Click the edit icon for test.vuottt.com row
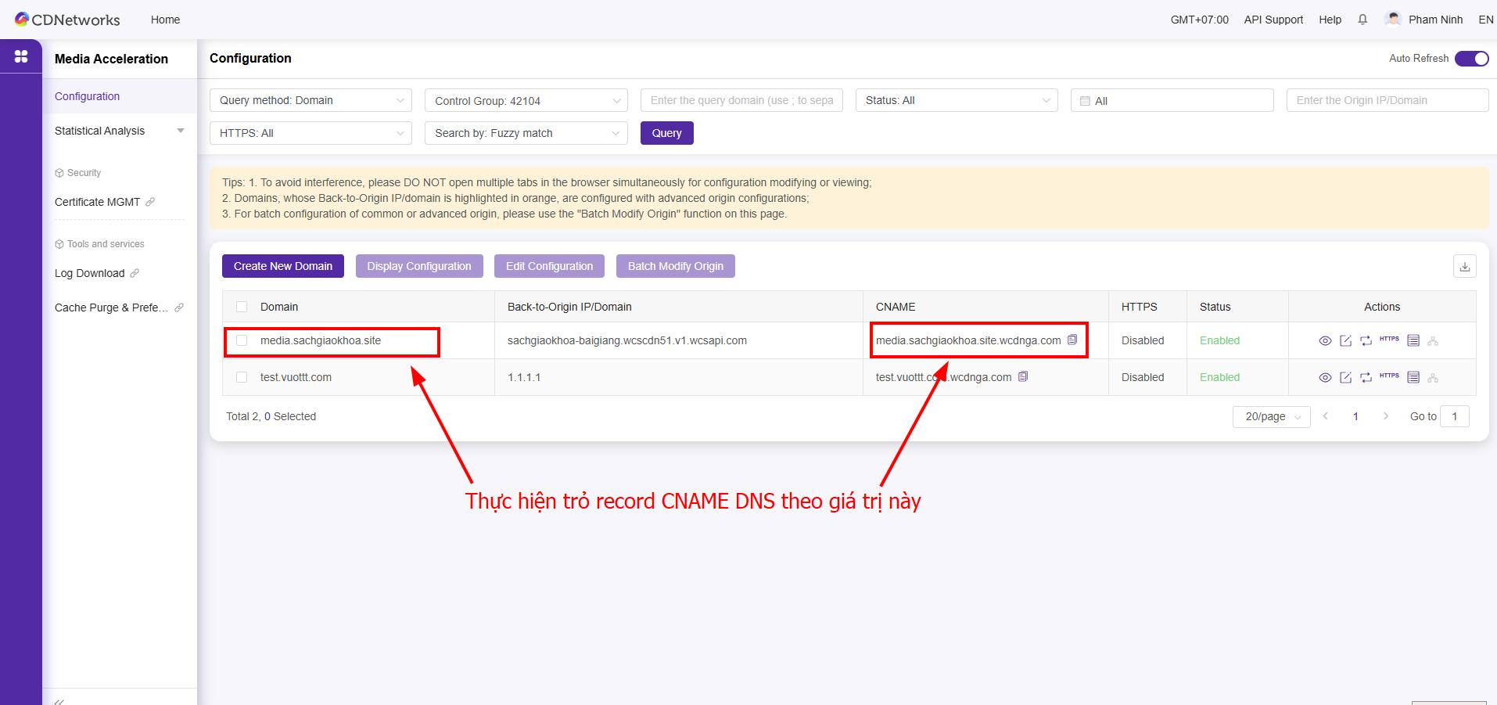 1345,378
